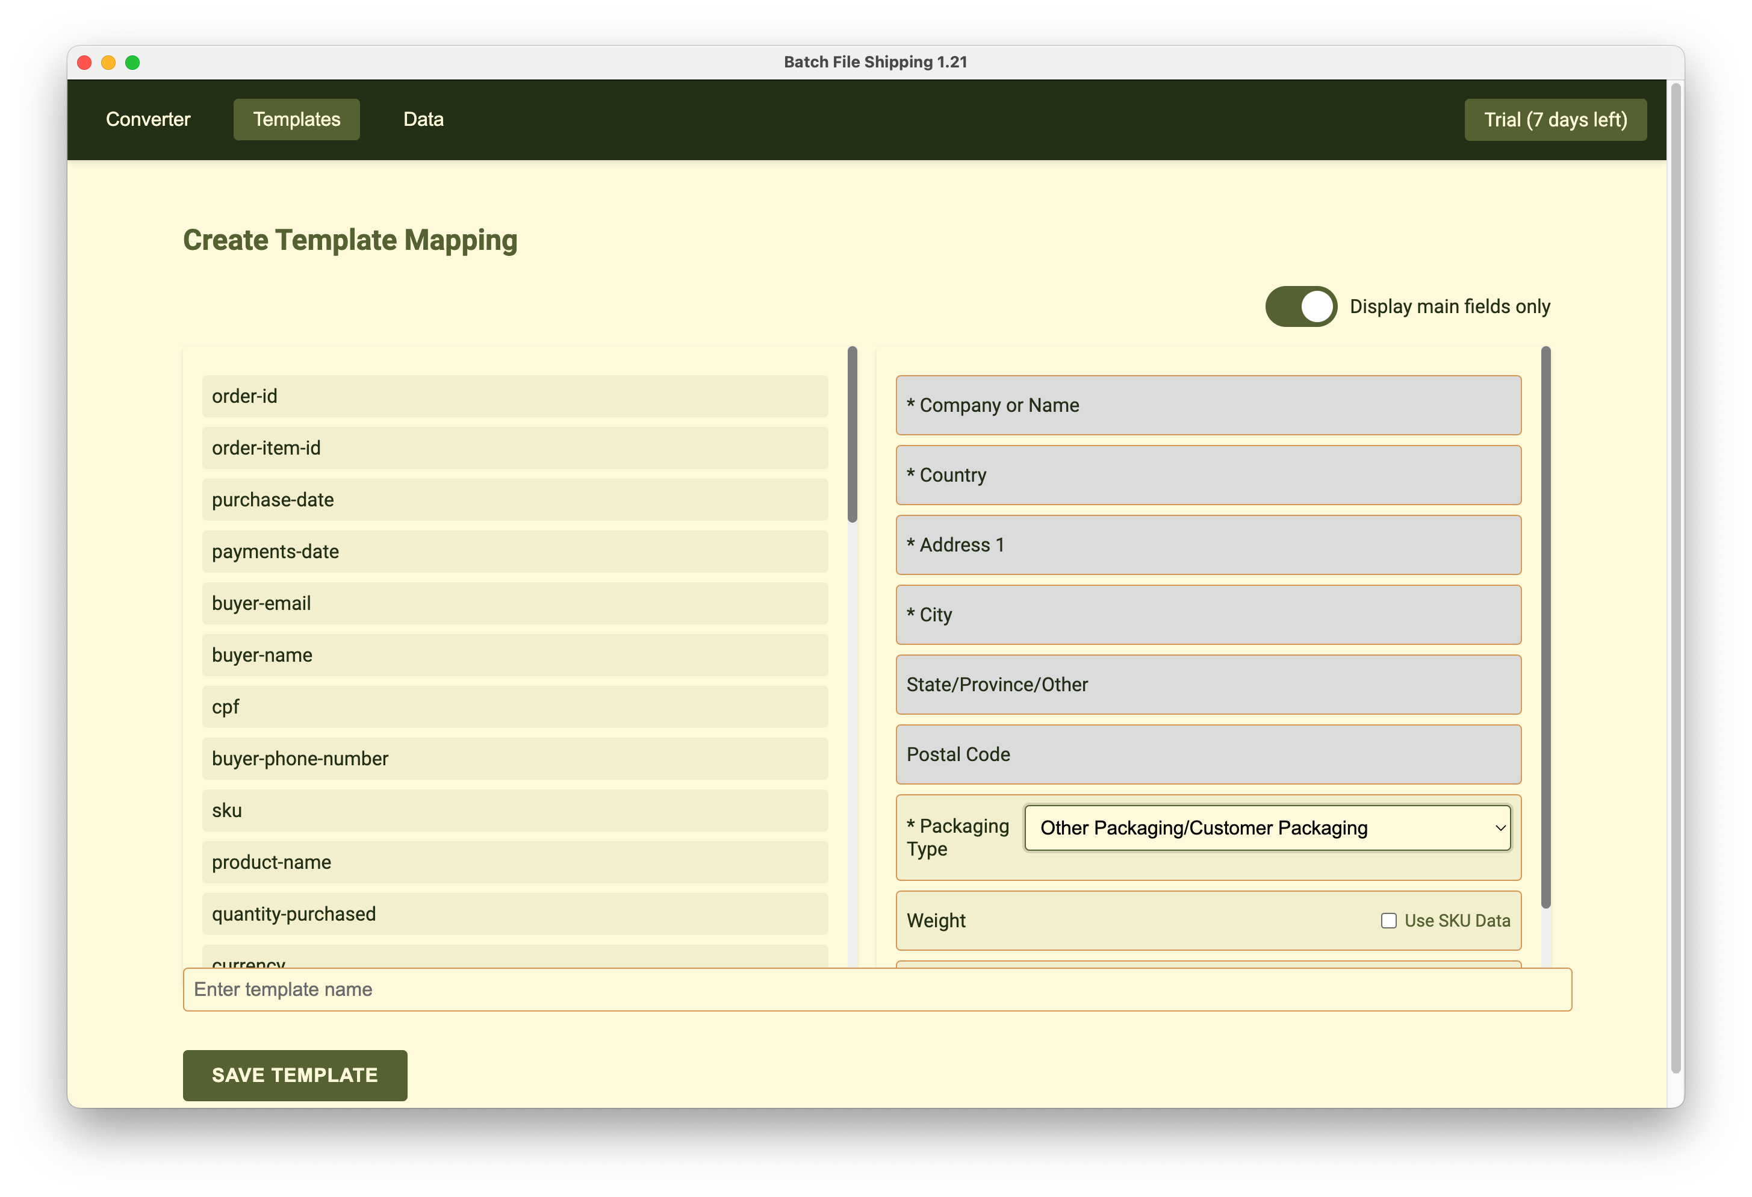Screen dimensions: 1752x1197
Task: Select the City target field
Action: pos(1208,615)
